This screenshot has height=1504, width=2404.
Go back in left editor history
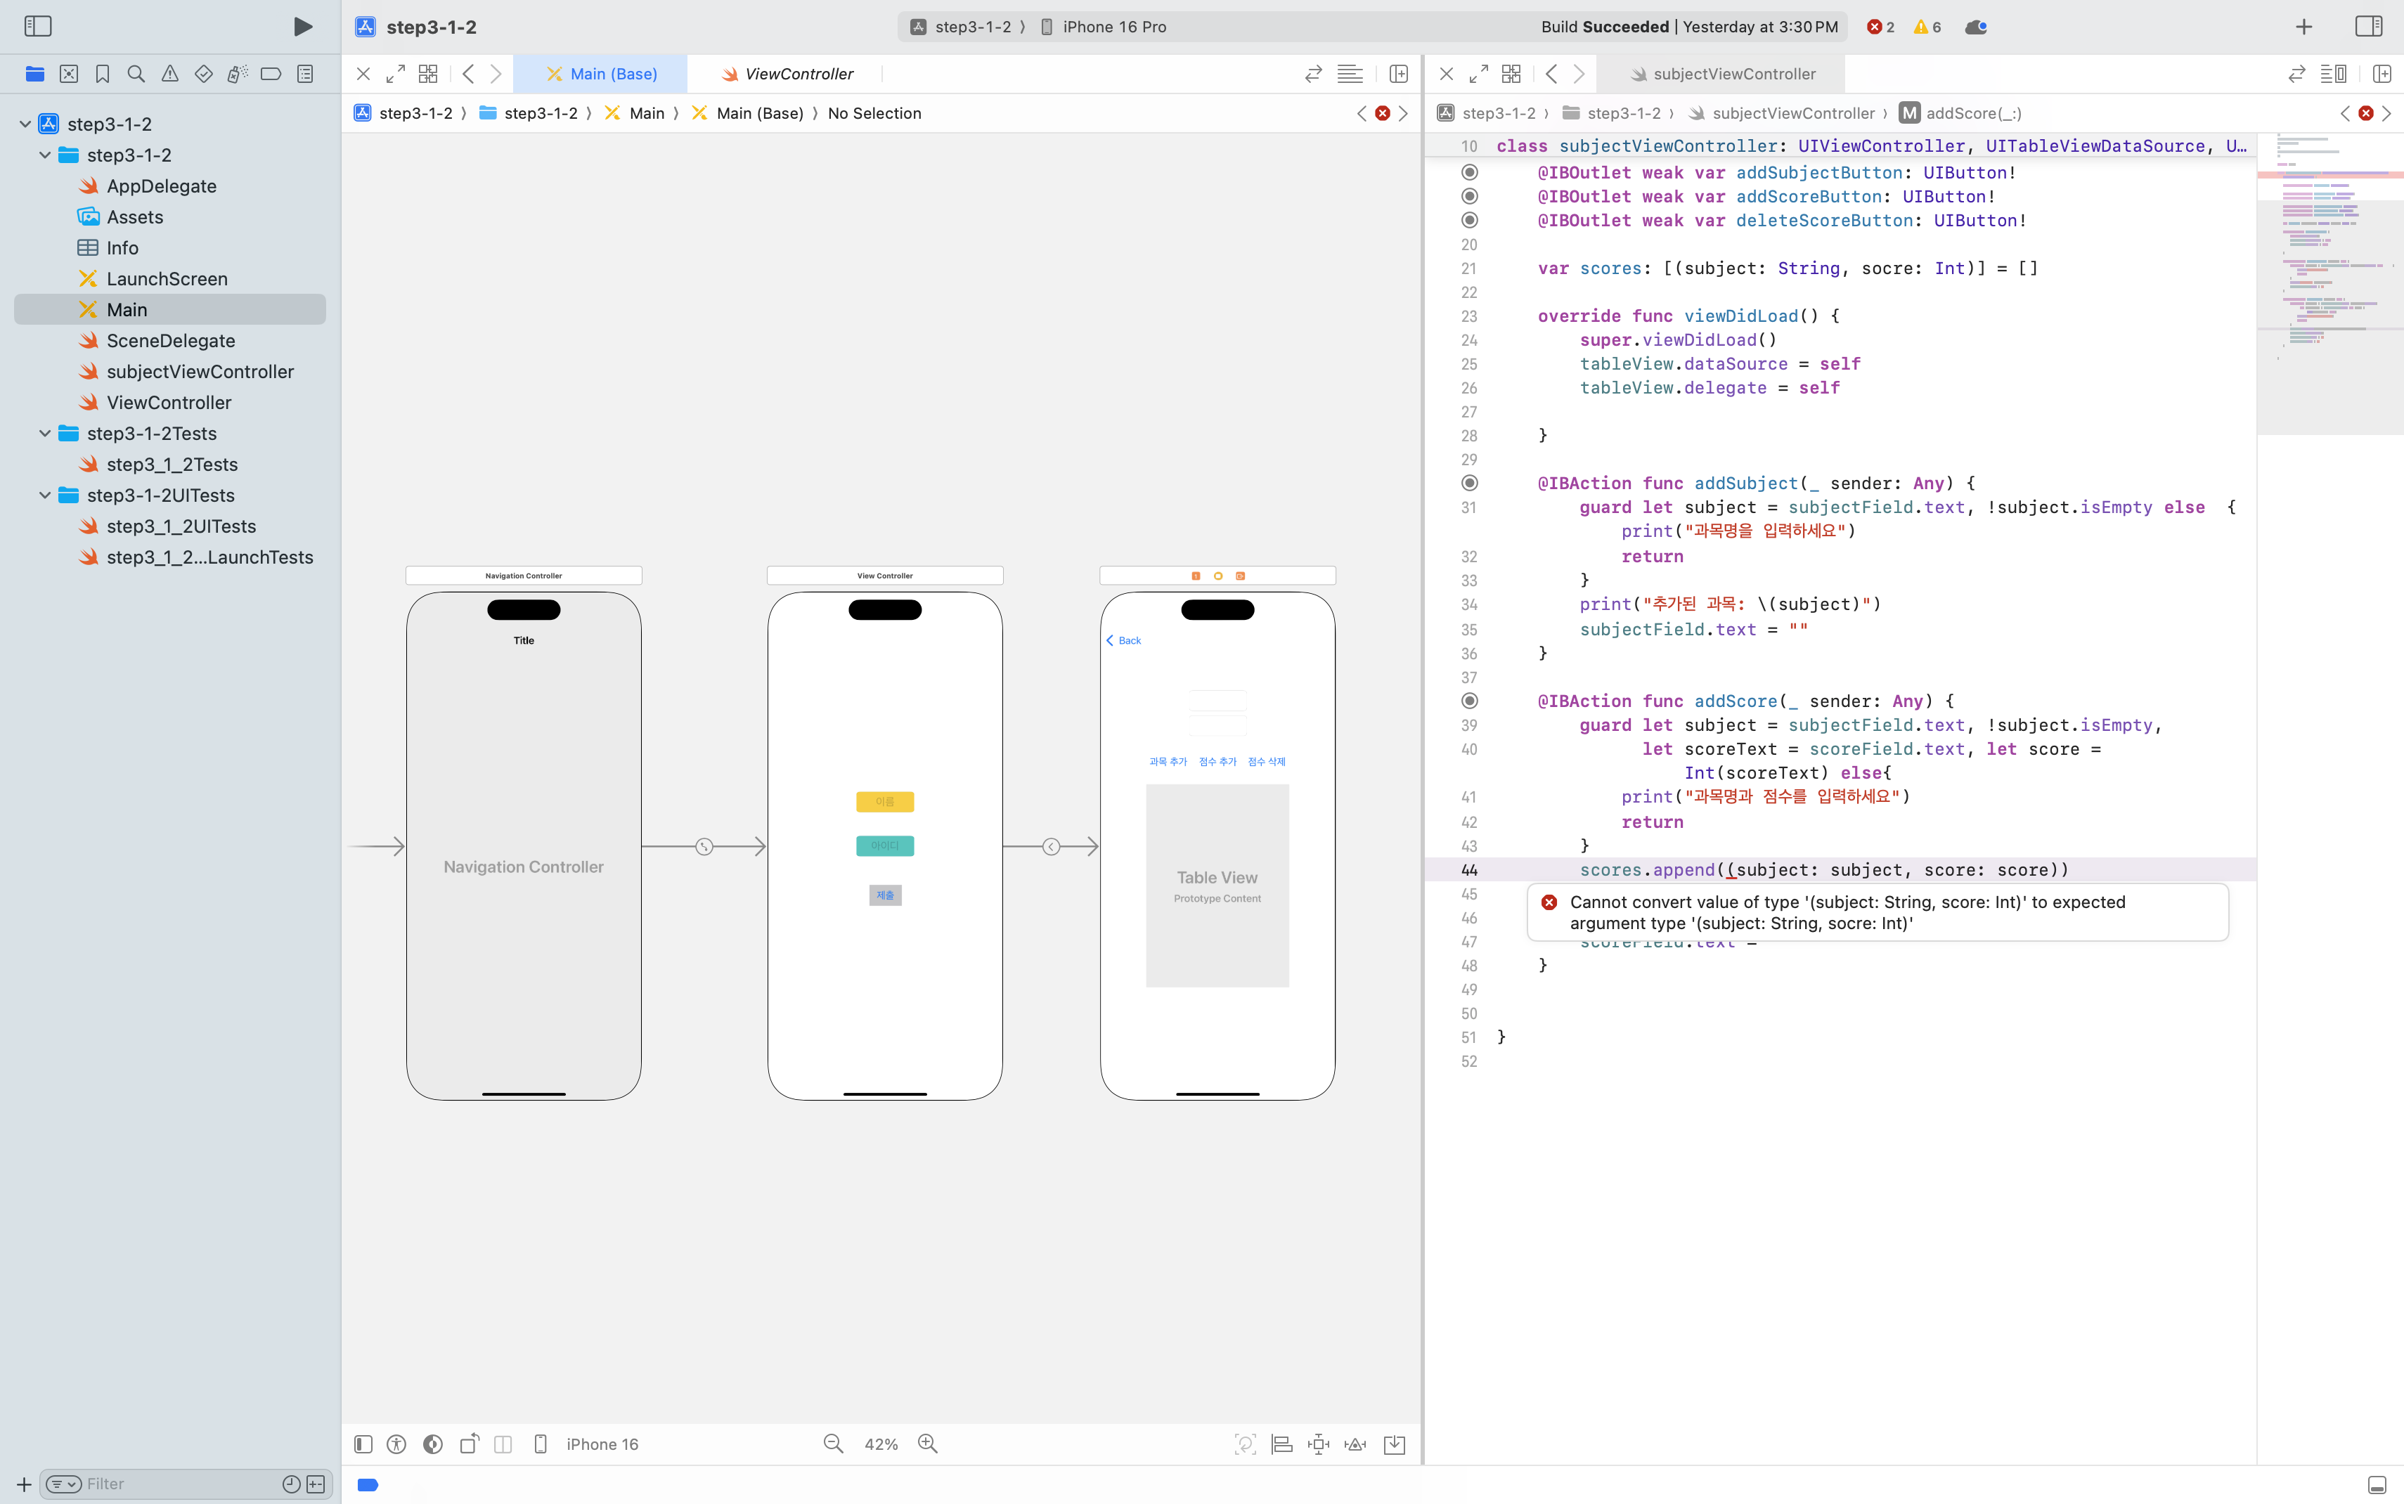point(468,74)
